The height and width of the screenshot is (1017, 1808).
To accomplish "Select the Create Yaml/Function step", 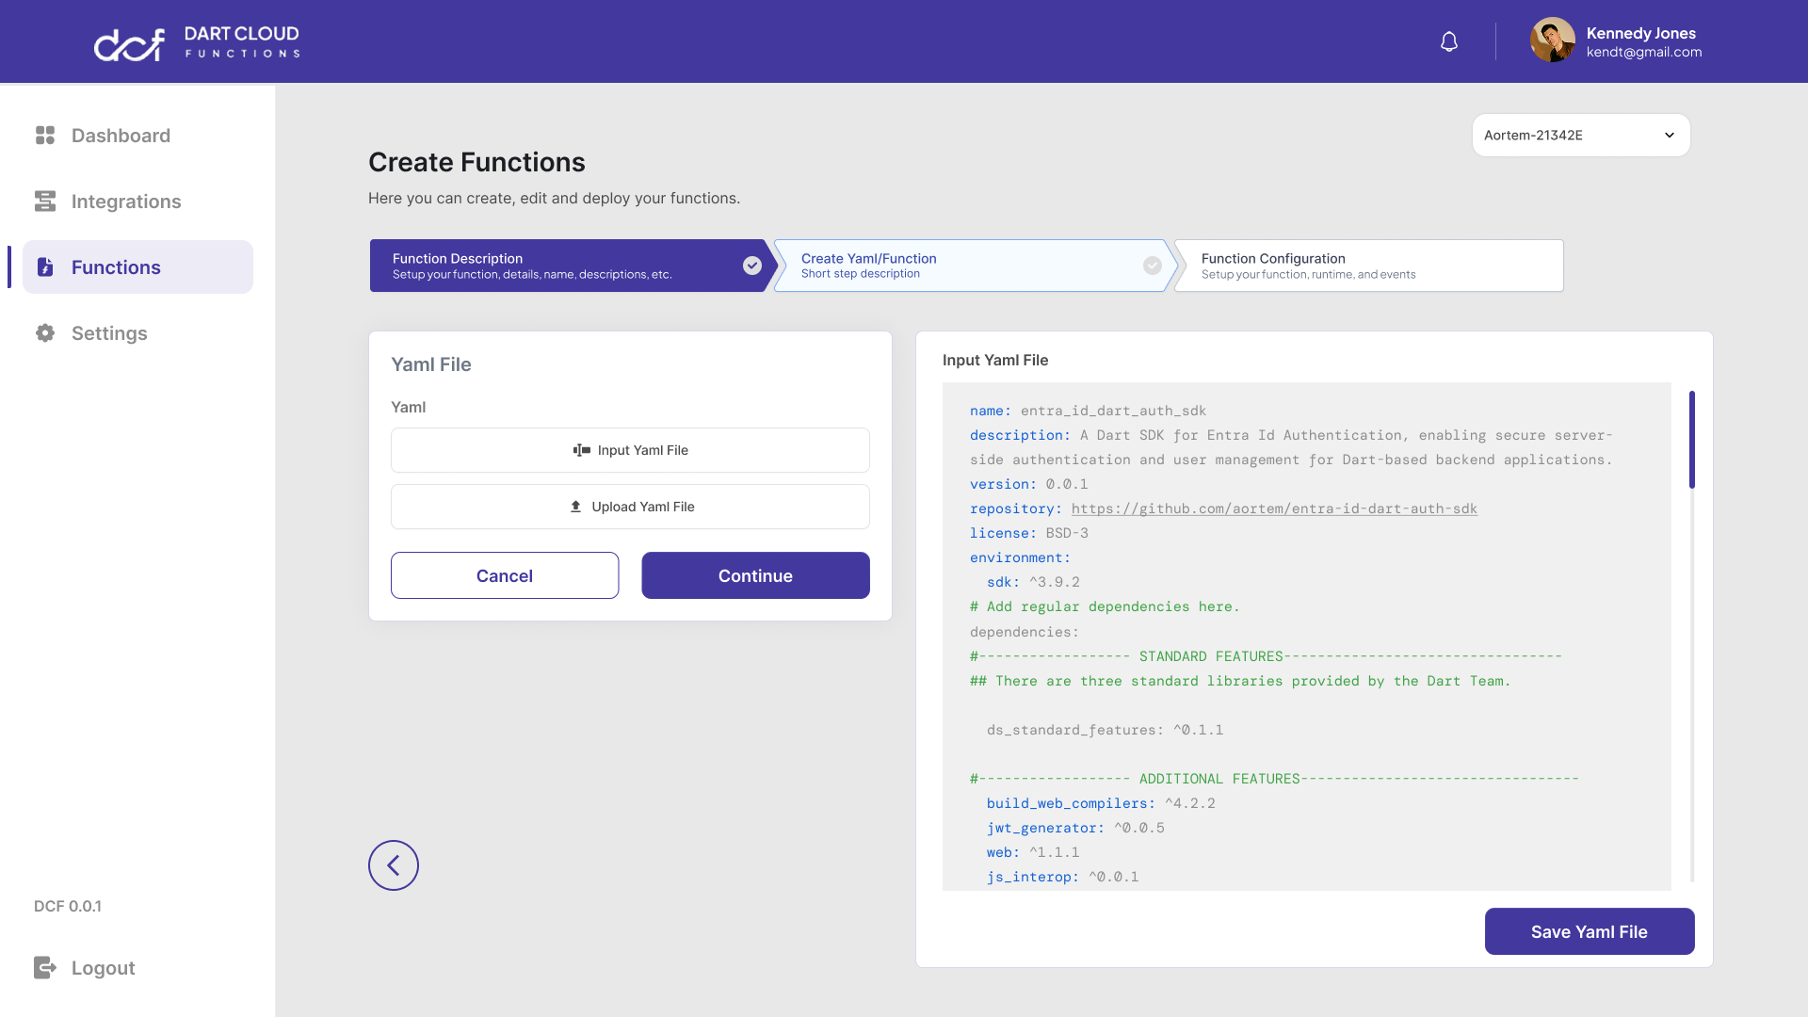I will point(975,266).
